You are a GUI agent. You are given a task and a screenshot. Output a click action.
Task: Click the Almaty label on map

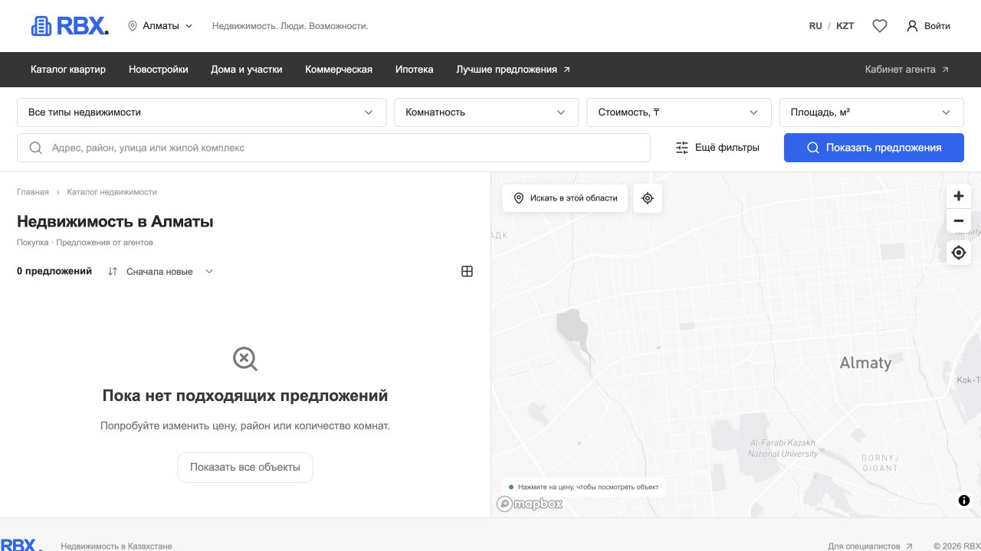[x=865, y=363]
